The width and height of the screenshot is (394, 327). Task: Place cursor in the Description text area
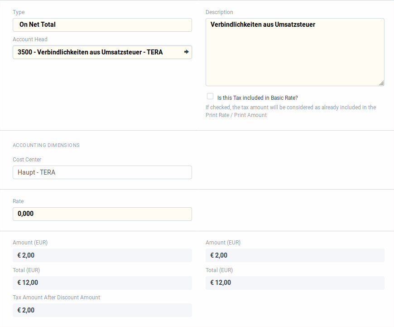(x=294, y=50)
